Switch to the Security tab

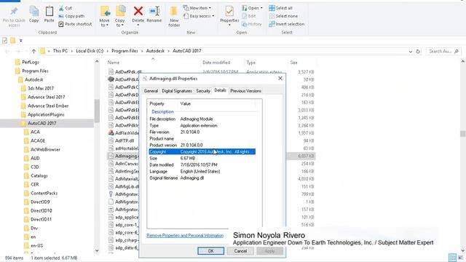[203, 91]
